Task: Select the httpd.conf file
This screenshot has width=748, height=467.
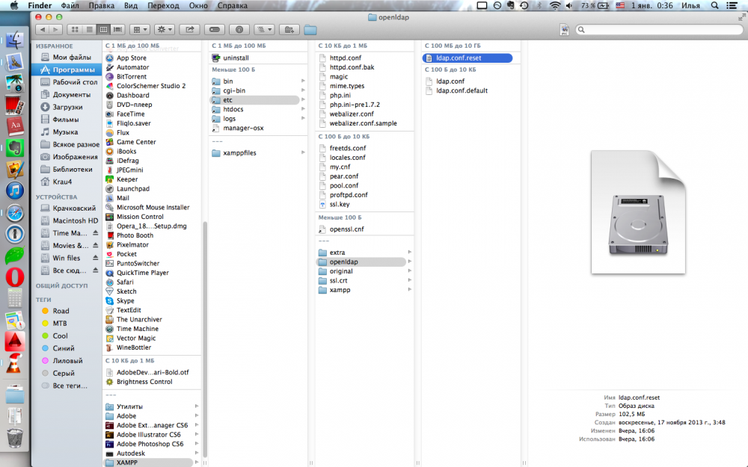Action: point(346,58)
